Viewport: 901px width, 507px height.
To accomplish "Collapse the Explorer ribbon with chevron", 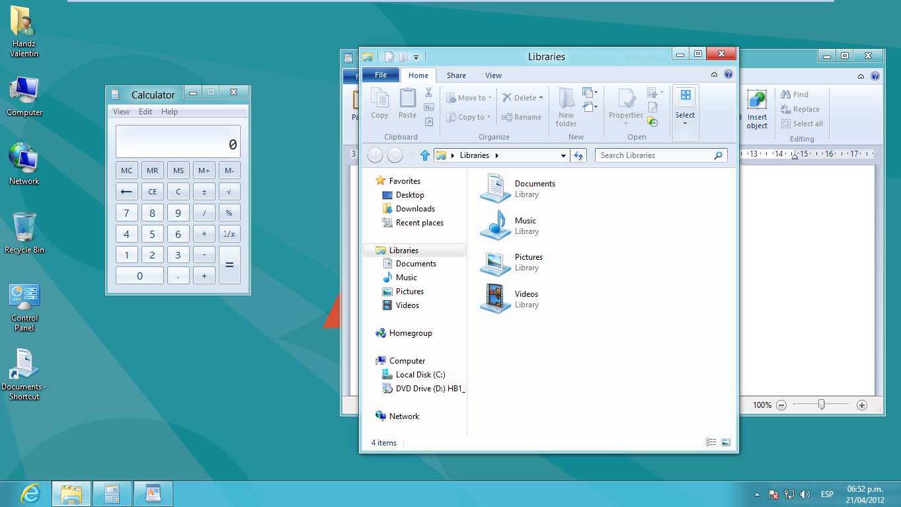I will click(714, 75).
